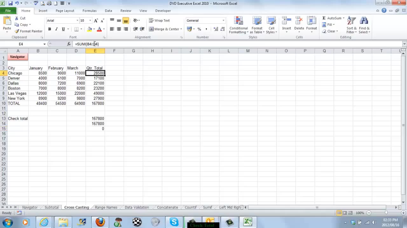Open Conditional Formatting menu

click(x=238, y=25)
